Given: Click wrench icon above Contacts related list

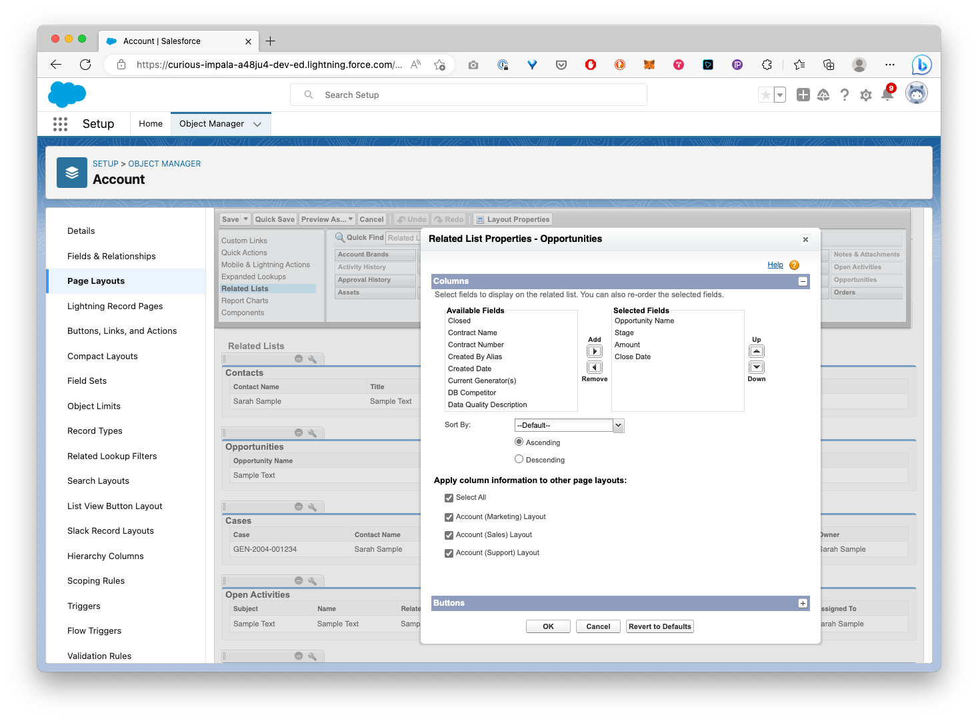Looking at the screenshot, I should (312, 359).
